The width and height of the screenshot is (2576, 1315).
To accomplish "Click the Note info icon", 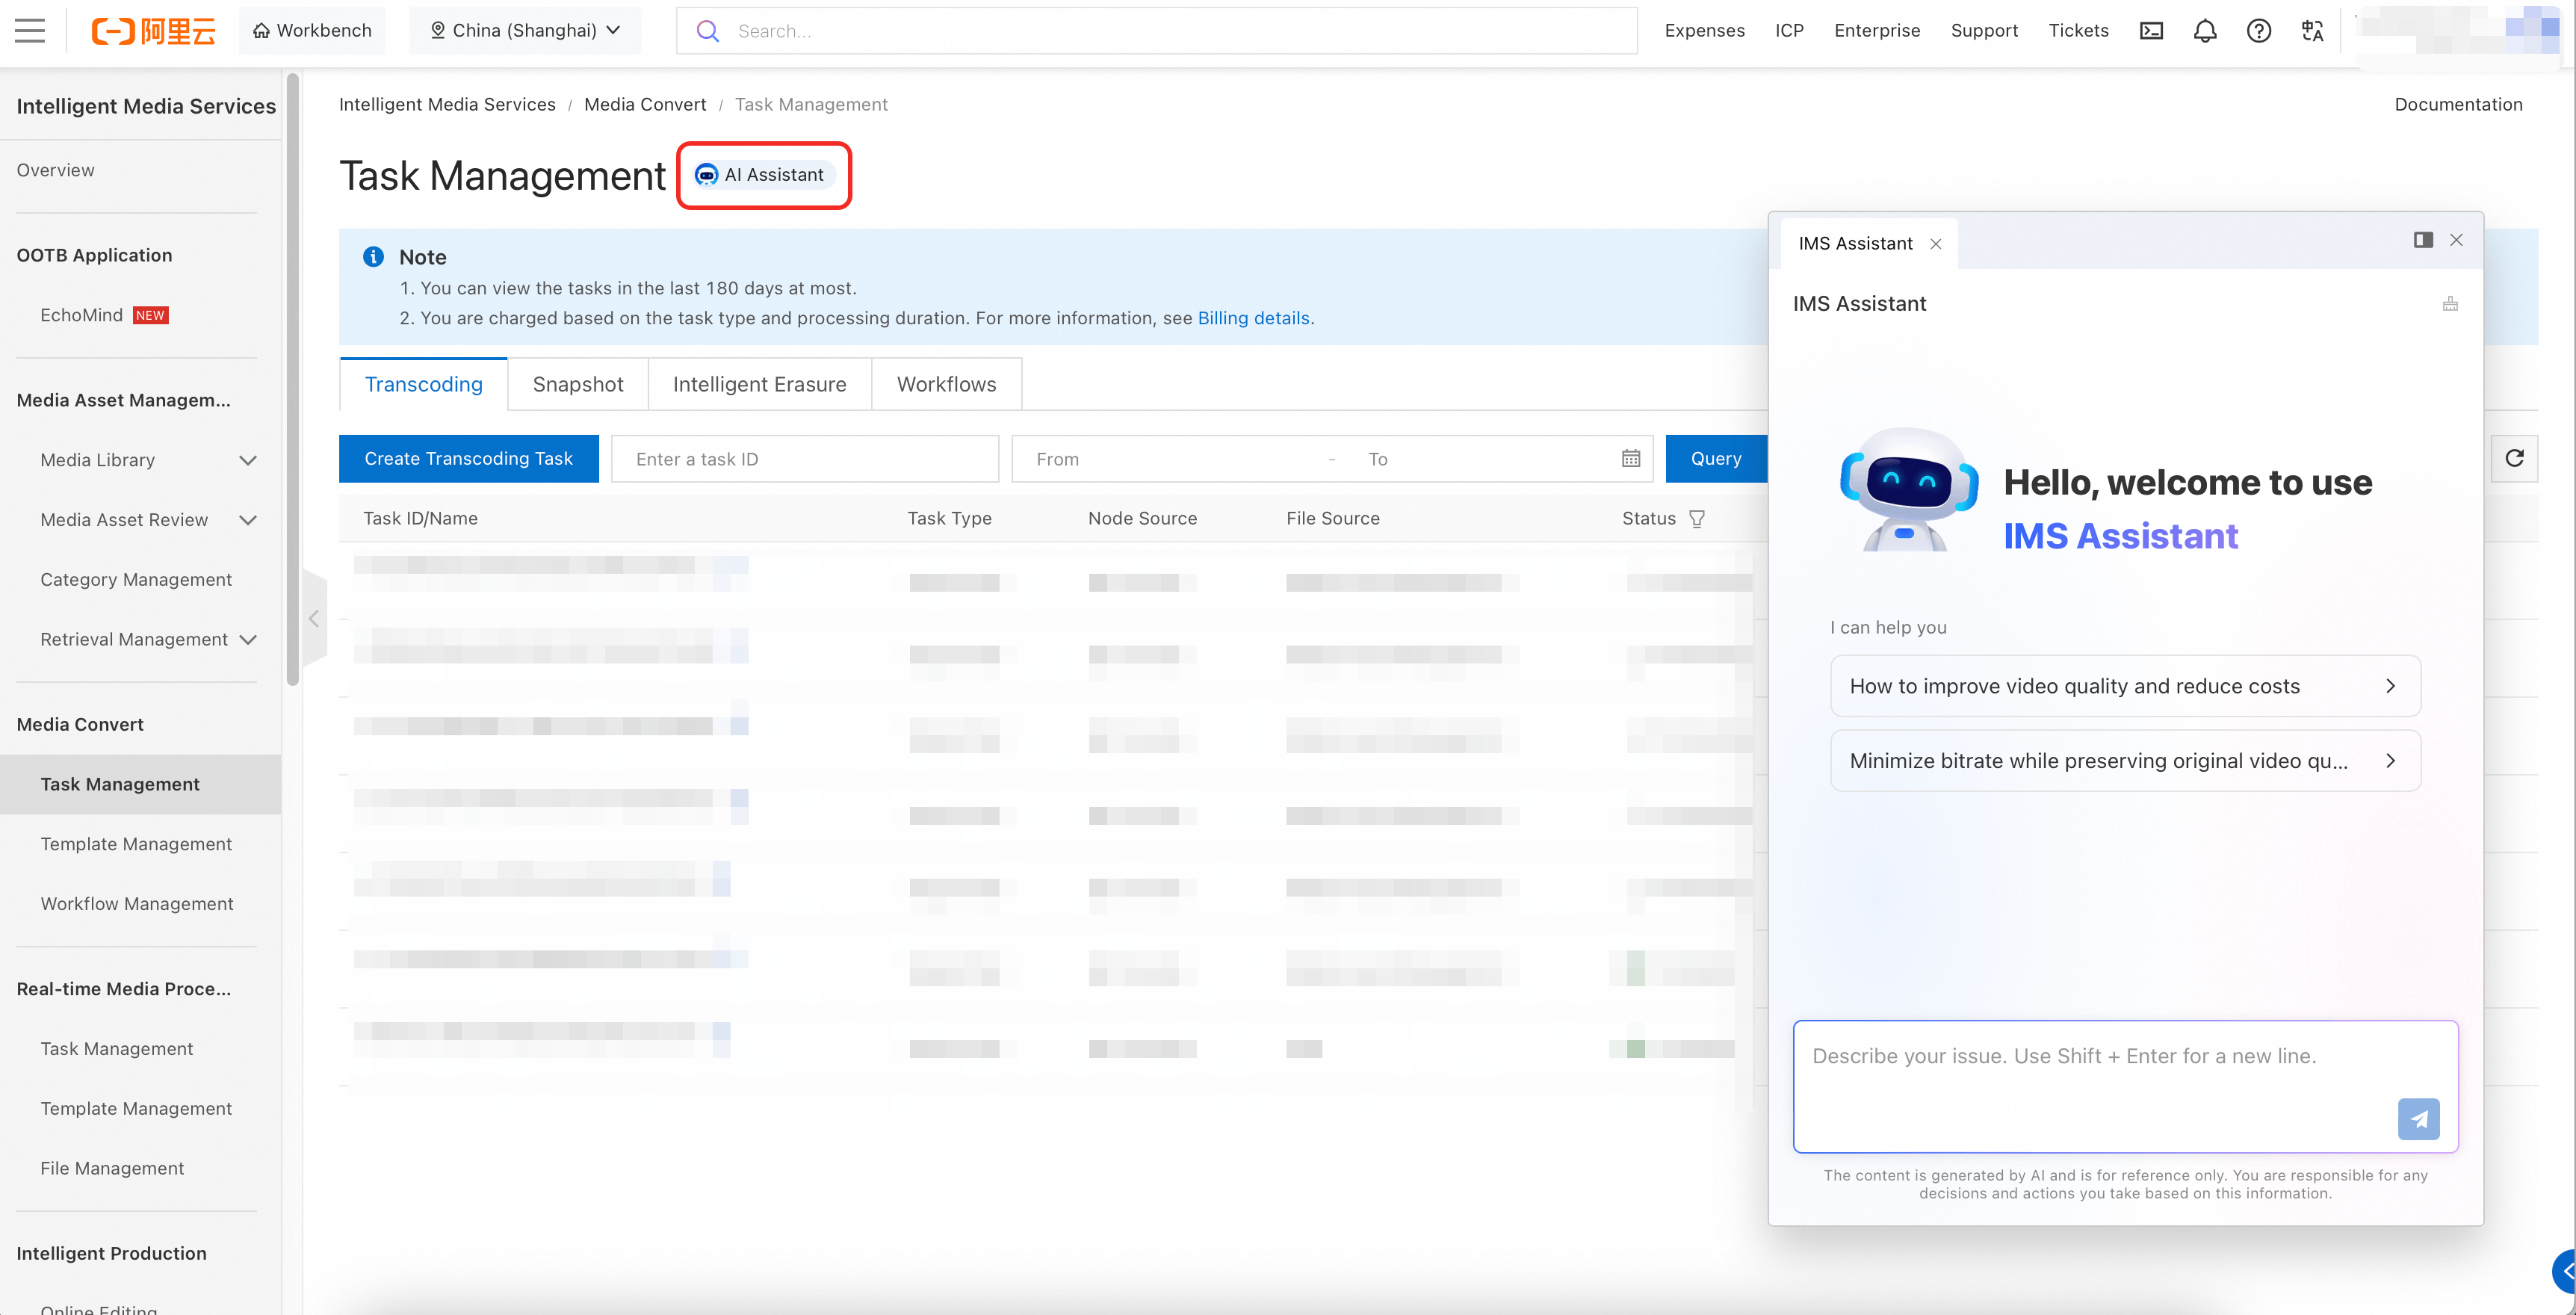I will [373, 257].
